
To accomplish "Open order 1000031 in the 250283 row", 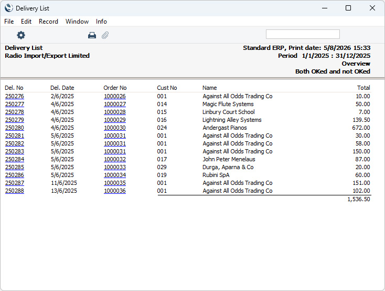I will (x=115, y=151).
